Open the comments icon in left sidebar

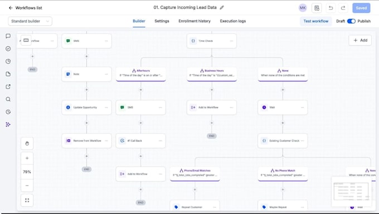8,36
